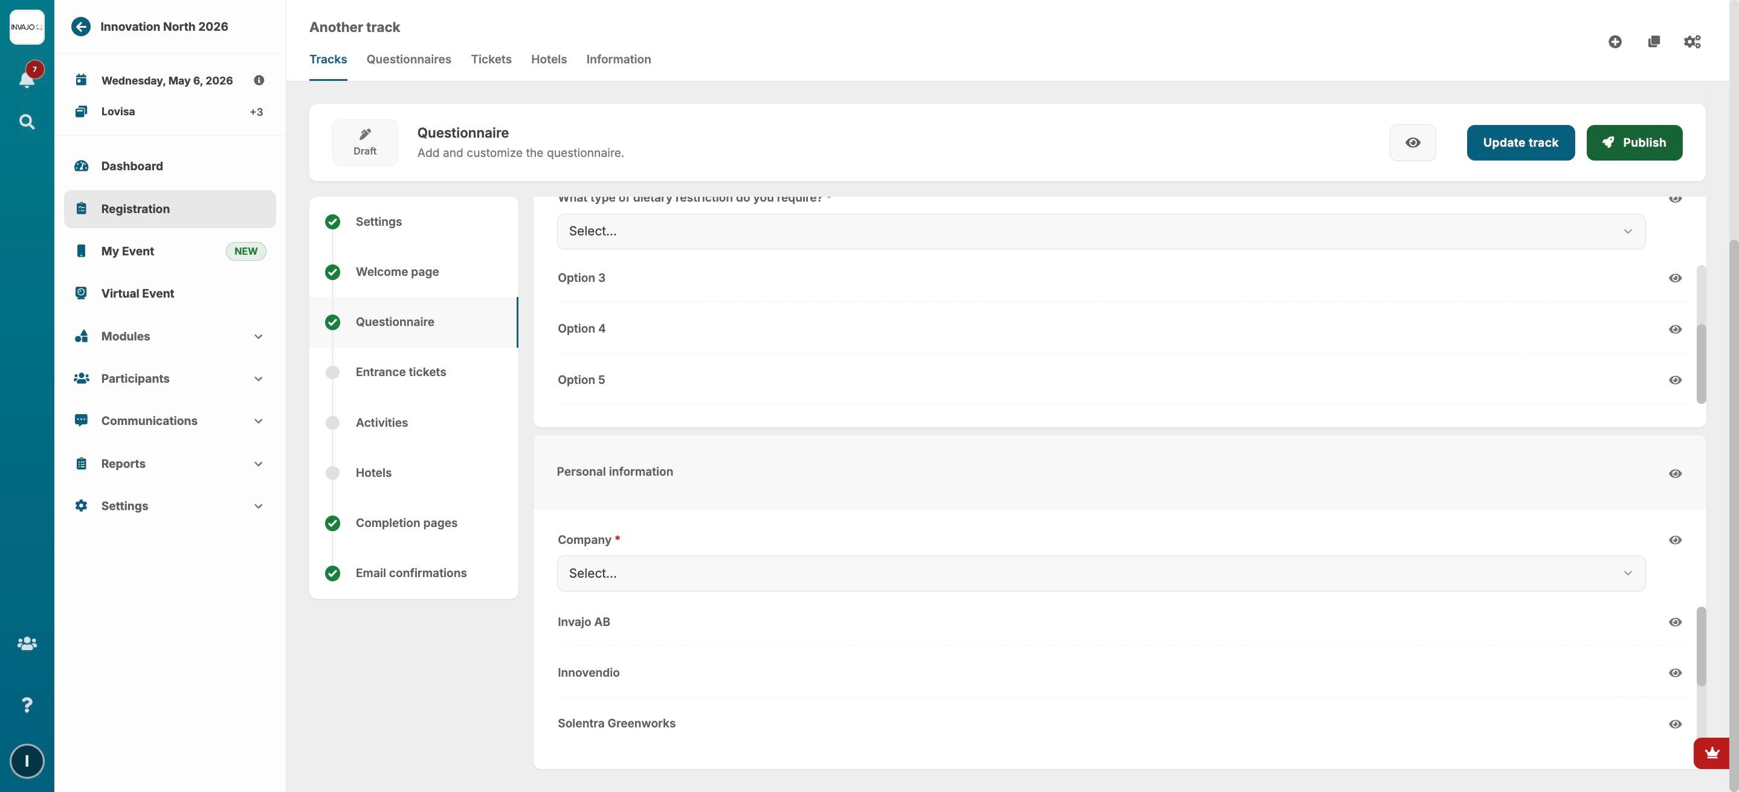Click the back arrow next to Innovation North 2026
1739x792 pixels.
[x=81, y=27]
